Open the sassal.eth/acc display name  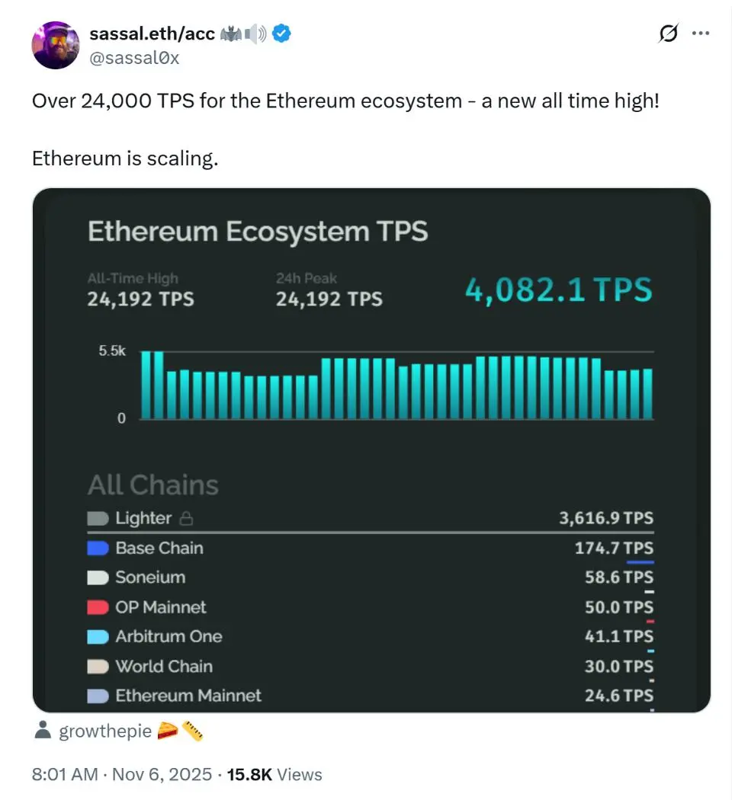(152, 34)
